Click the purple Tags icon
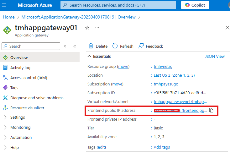This screenshot has height=158, width=230. (5, 88)
